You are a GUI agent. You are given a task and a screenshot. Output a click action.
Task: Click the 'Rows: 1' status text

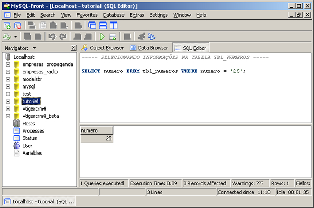(x=280, y=183)
